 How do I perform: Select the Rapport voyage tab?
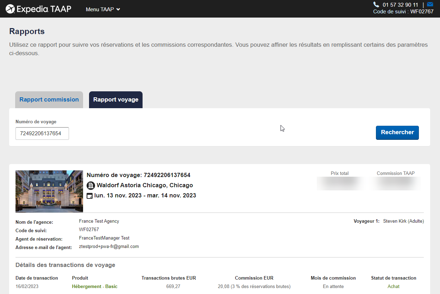point(116,100)
